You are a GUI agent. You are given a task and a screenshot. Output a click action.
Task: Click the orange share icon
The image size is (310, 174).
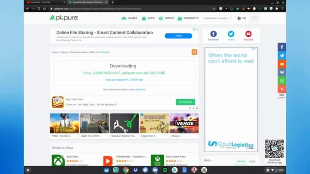[x=194, y=52]
